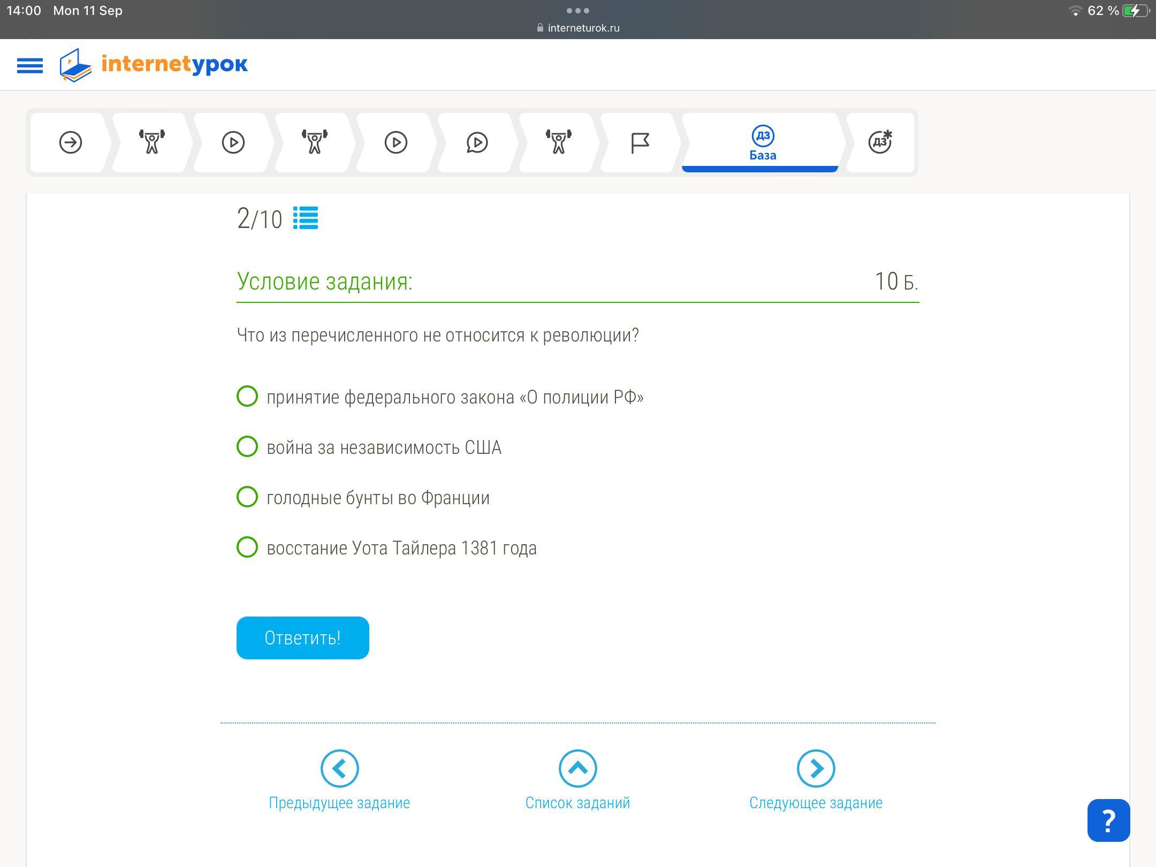The image size is (1156, 867).
Task: Select «О полиции РФ» law answer
Action: (247, 397)
